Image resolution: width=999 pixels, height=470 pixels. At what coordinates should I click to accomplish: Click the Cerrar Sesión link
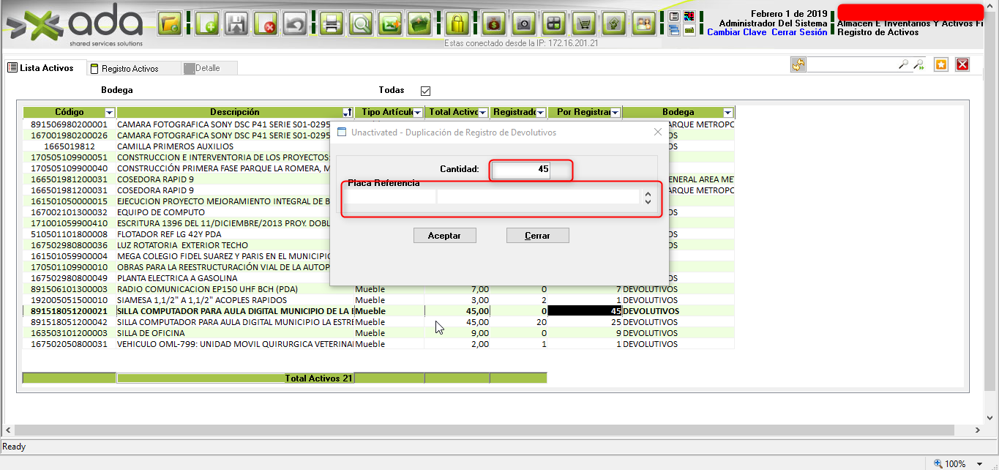click(799, 32)
